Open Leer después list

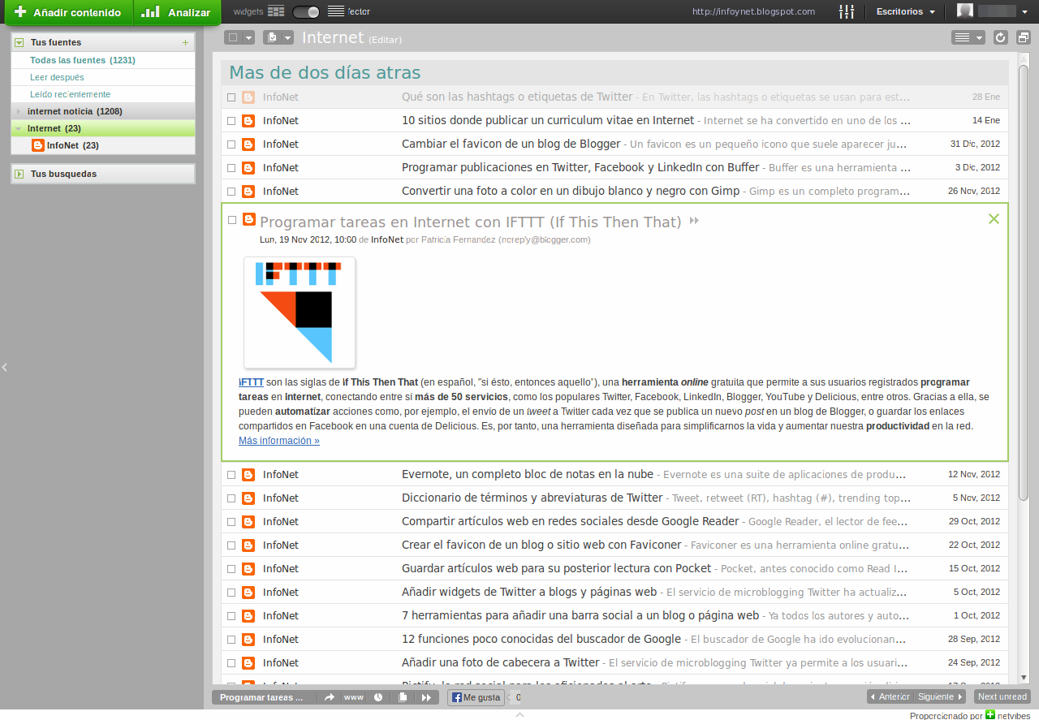[x=57, y=77]
